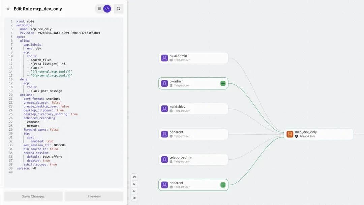Screen dimensions: 364x205
Task: Select the code editor view icon
Action: (107, 8)
